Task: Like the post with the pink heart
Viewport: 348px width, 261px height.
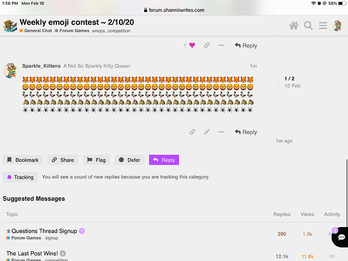Action: click(x=192, y=45)
